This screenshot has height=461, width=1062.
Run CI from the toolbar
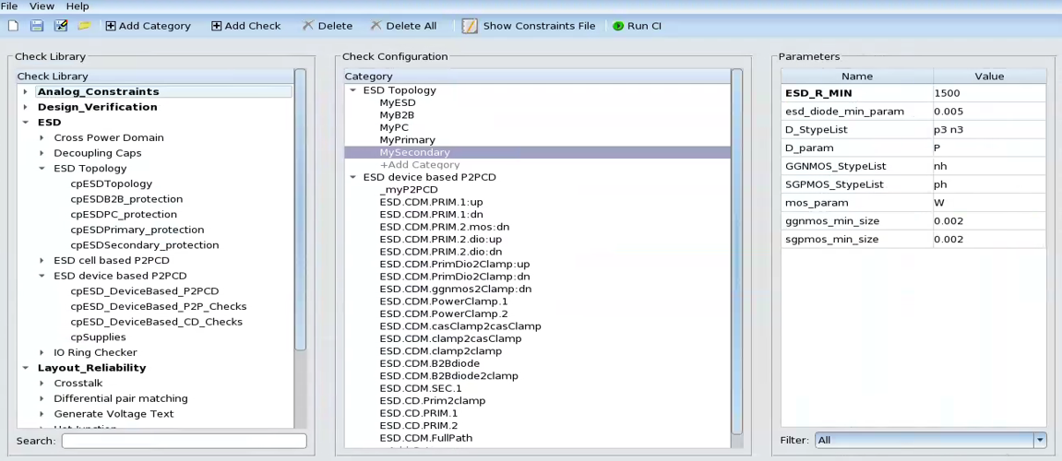coord(638,26)
